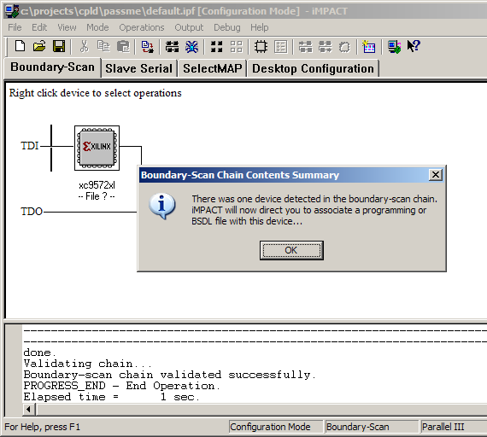This screenshot has width=487, height=437.
Task: Click the New file toolbar icon
Action: [21, 47]
